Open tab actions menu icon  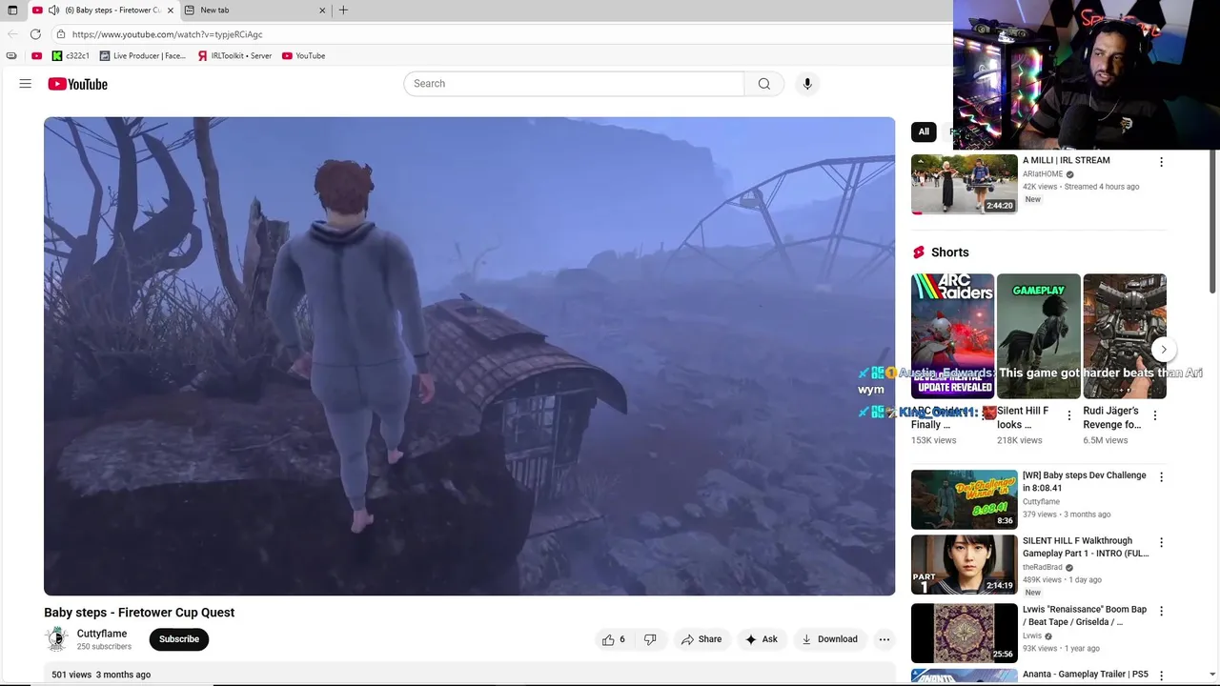click(12, 10)
